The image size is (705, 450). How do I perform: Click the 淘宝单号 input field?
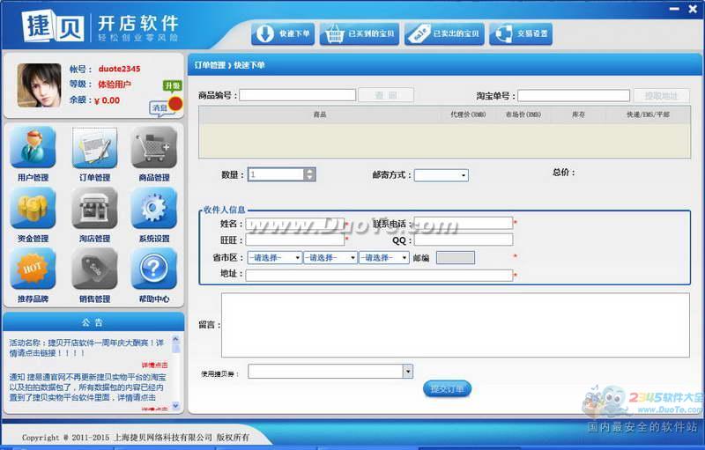574,95
